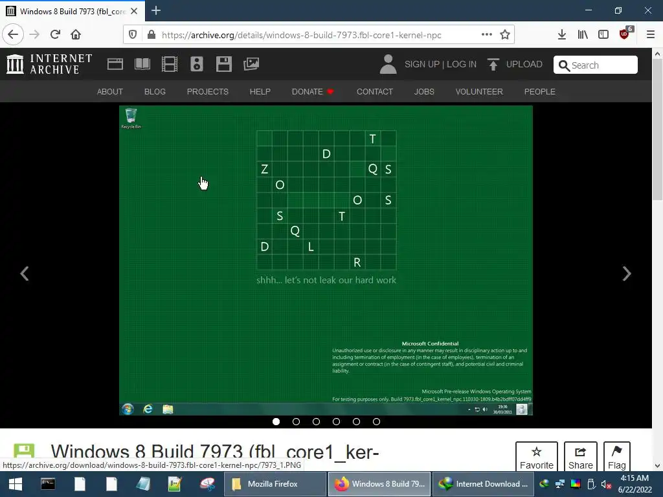Reload the page

(55, 35)
